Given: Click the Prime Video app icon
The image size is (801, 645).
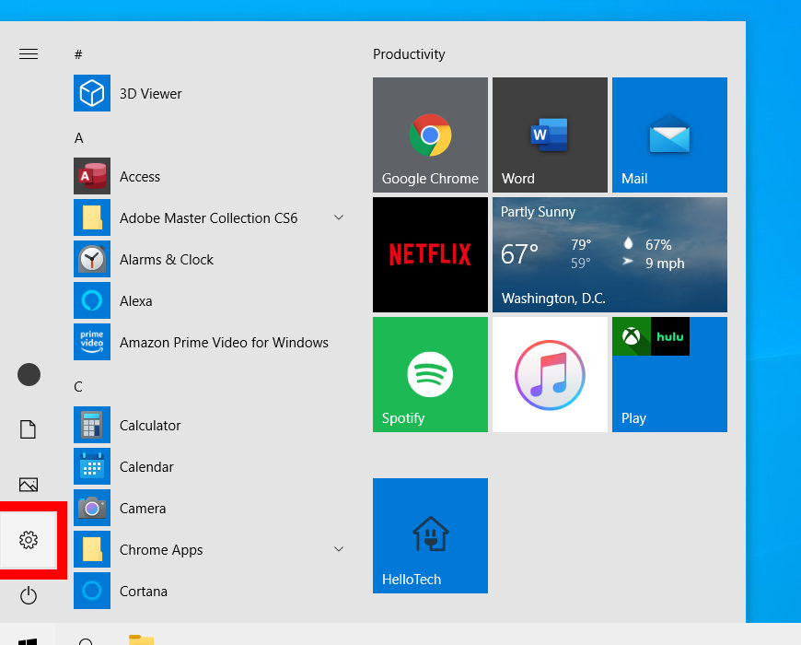Looking at the screenshot, I should coord(92,342).
